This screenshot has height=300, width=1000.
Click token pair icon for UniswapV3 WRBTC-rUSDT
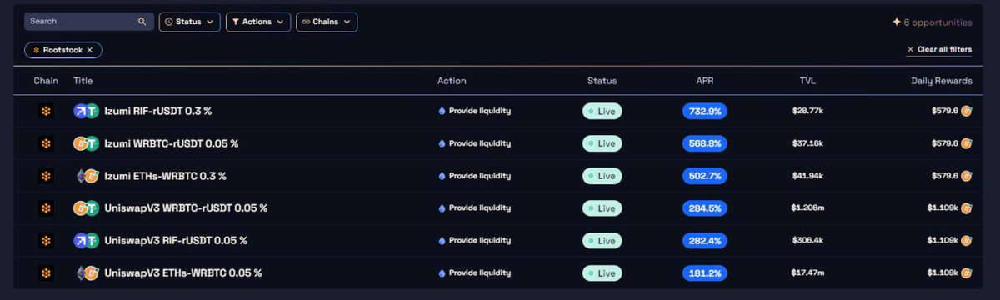point(86,208)
